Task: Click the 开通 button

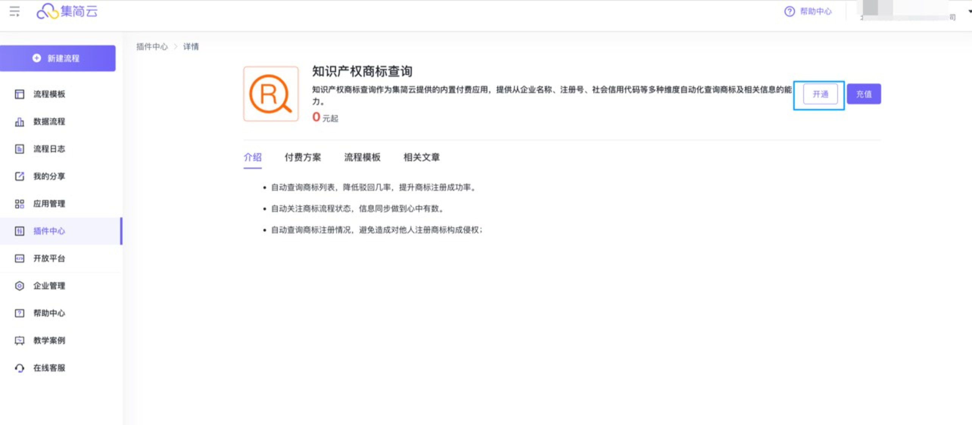Action: pos(820,94)
